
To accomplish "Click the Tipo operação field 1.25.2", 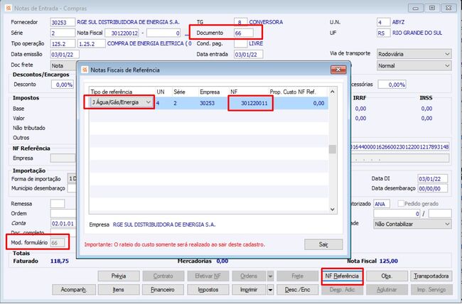I will click(92, 43).
